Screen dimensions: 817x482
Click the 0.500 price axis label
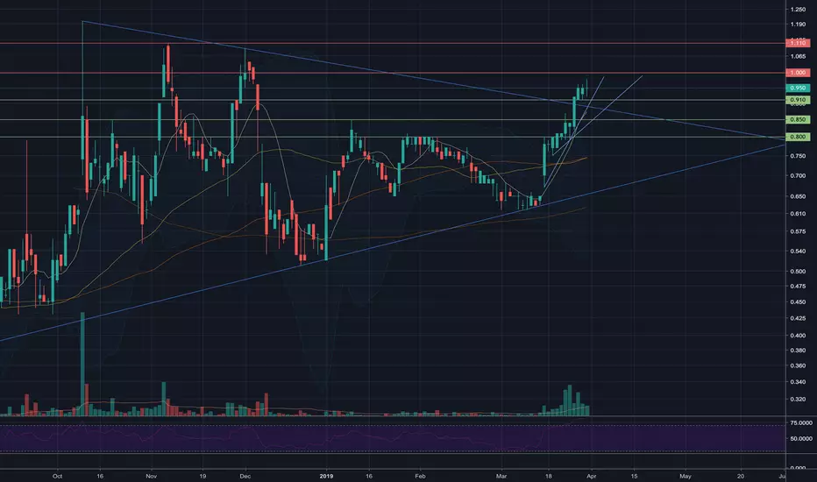(x=798, y=272)
